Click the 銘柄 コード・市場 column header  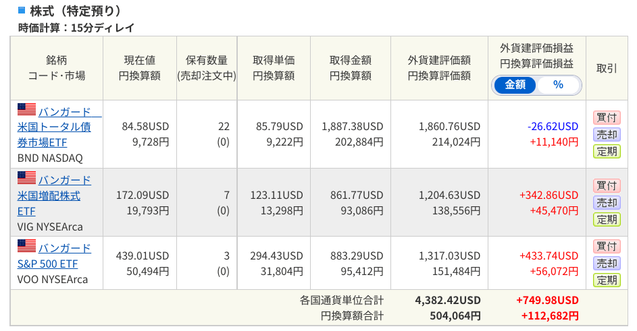point(57,68)
